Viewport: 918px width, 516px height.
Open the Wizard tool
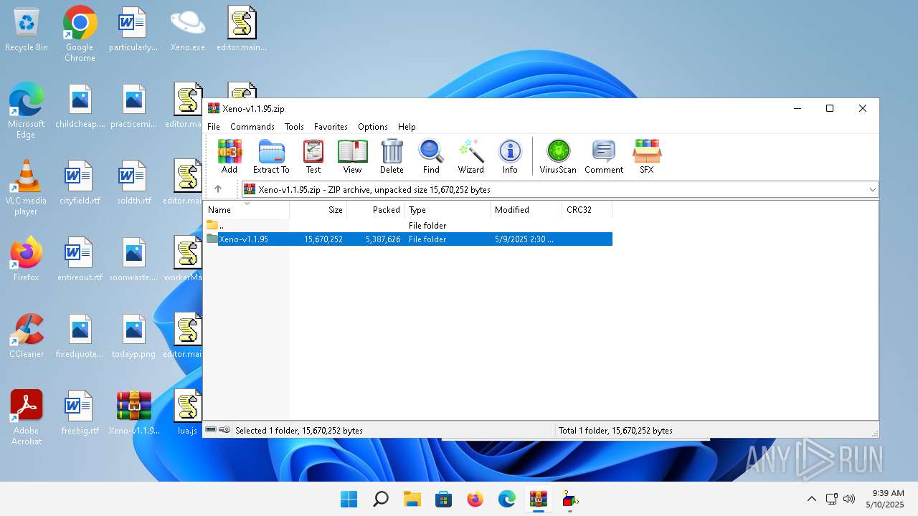coord(470,156)
